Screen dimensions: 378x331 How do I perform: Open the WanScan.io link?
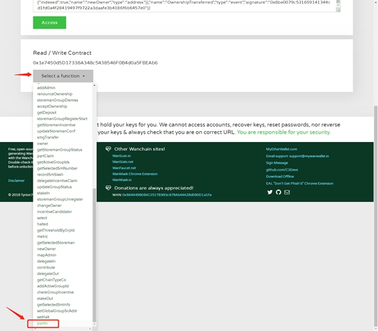pyautogui.click(x=121, y=156)
